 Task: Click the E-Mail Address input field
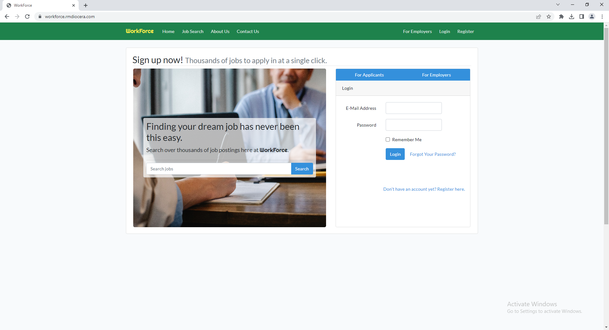click(413, 108)
